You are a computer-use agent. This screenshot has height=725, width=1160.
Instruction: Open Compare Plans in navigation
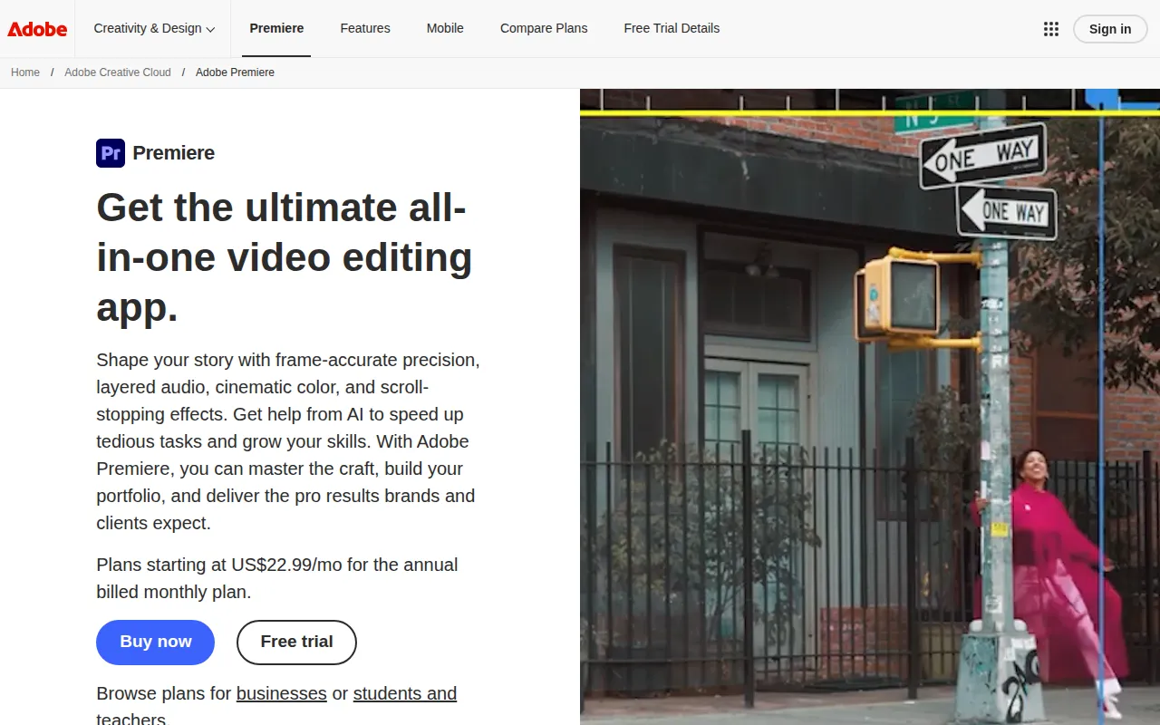click(x=544, y=28)
